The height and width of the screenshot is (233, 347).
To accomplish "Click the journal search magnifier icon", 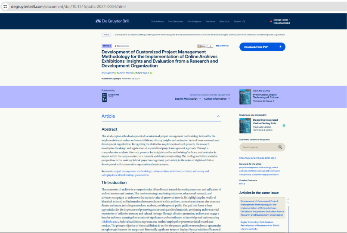I will tap(280, 147).
